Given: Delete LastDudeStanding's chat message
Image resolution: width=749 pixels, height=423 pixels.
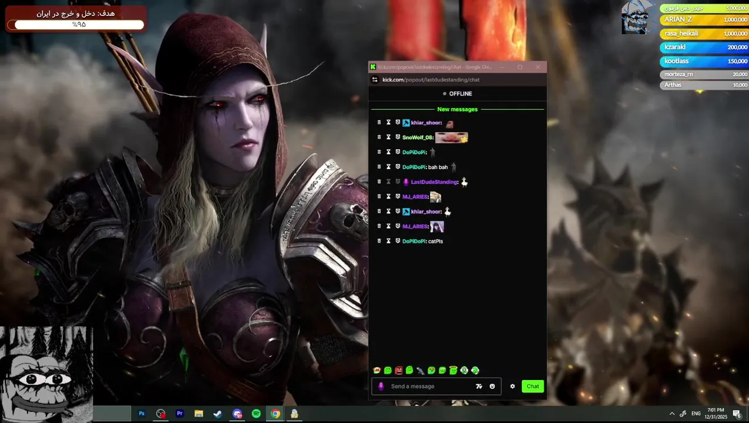Looking at the screenshot, I should coord(379,182).
